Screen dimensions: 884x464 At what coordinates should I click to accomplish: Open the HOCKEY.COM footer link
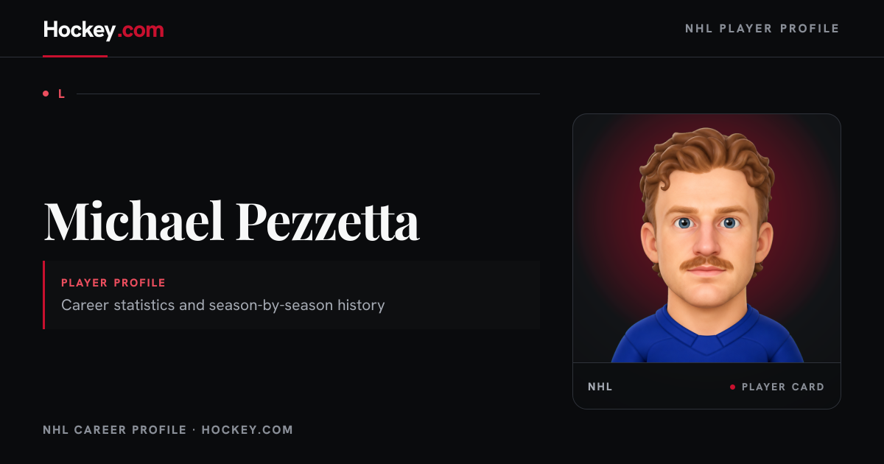[x=248, y=429]
